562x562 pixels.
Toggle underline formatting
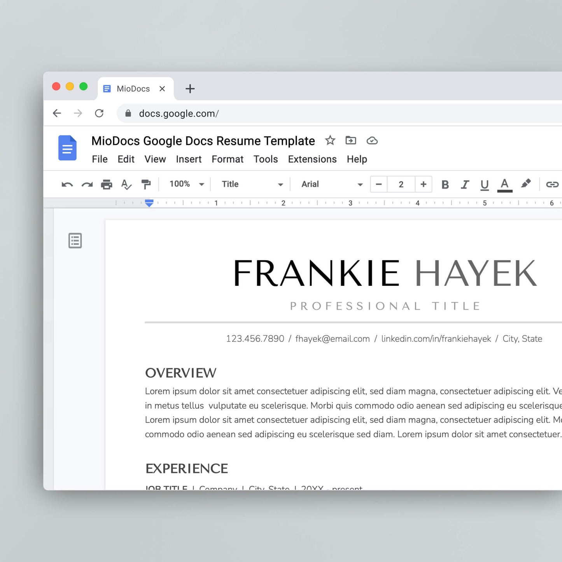484,184
